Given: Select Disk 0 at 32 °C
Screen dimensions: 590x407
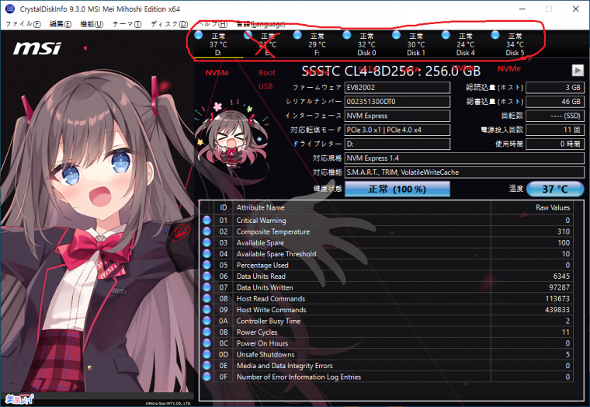Looking at the screenshot, I should [366, 44].
